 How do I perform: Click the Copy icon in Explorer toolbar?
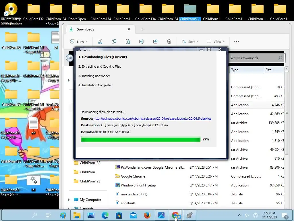pos(114,41)
